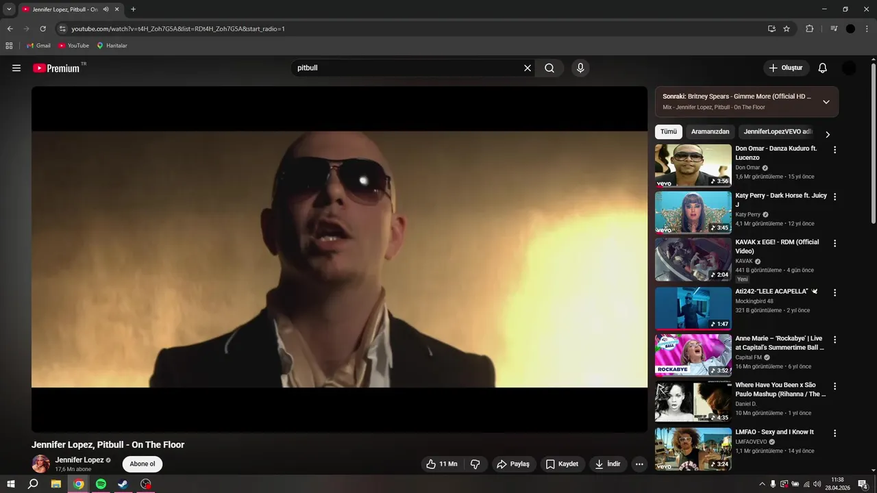877x493 pixels.
Task: Open options for Ati242 LELE ACAPELLA
Action: click(835, 292)
